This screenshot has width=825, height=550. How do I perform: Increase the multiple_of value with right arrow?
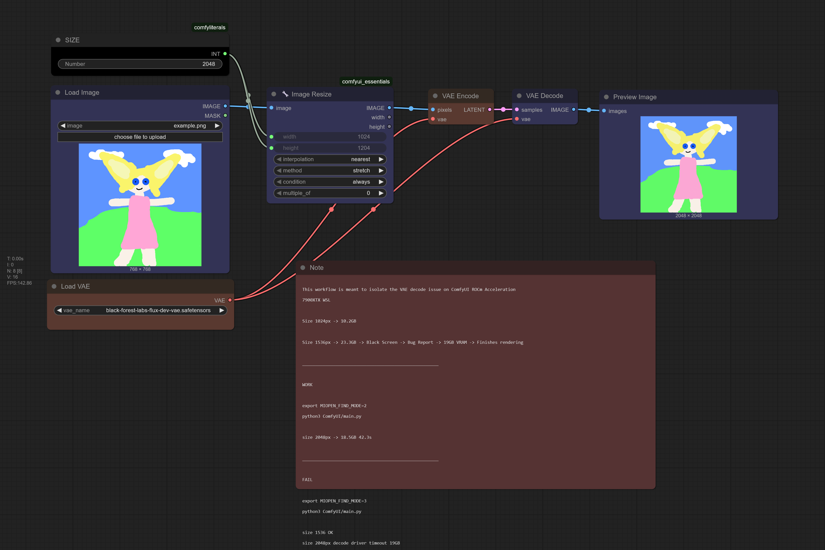click(381, 193)
